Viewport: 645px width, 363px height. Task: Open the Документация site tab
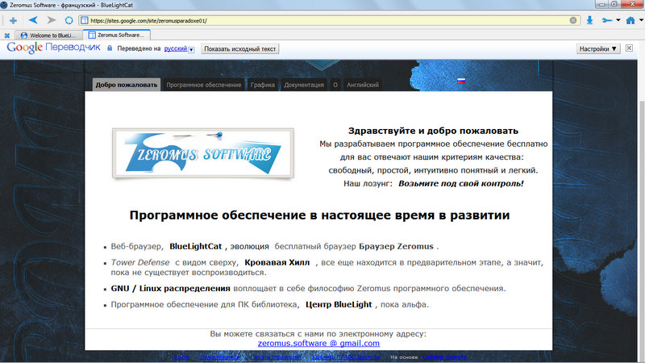tap(304, 85)
